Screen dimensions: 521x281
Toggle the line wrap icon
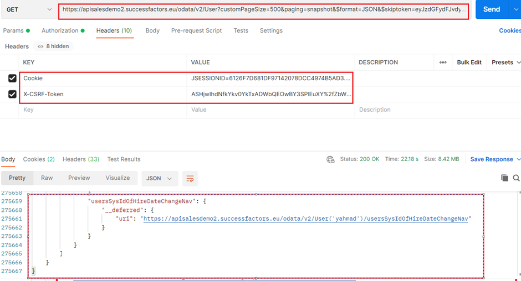(x=190, y=179)
